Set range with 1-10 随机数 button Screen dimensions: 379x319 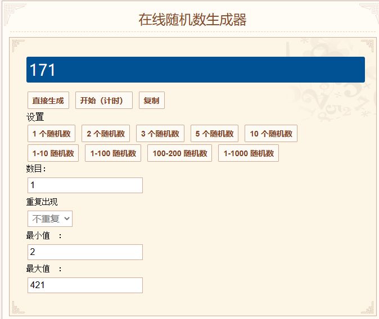53,153
